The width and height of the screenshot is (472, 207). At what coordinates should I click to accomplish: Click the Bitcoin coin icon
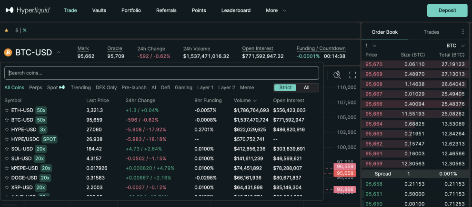coord(8,53)
